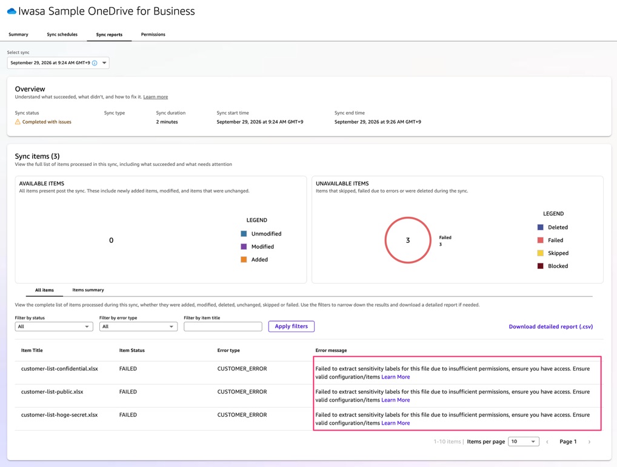
Task: Expand the Select sync date dropdown
Action: click(58, 63)
